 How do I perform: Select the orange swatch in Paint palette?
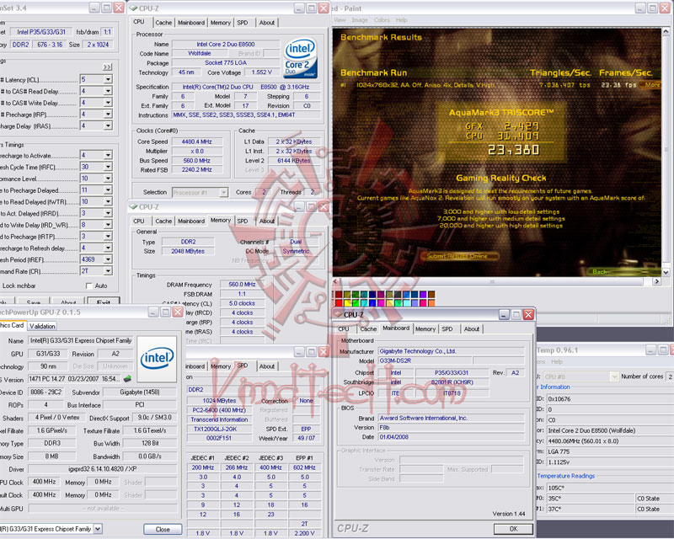point(431,303)
